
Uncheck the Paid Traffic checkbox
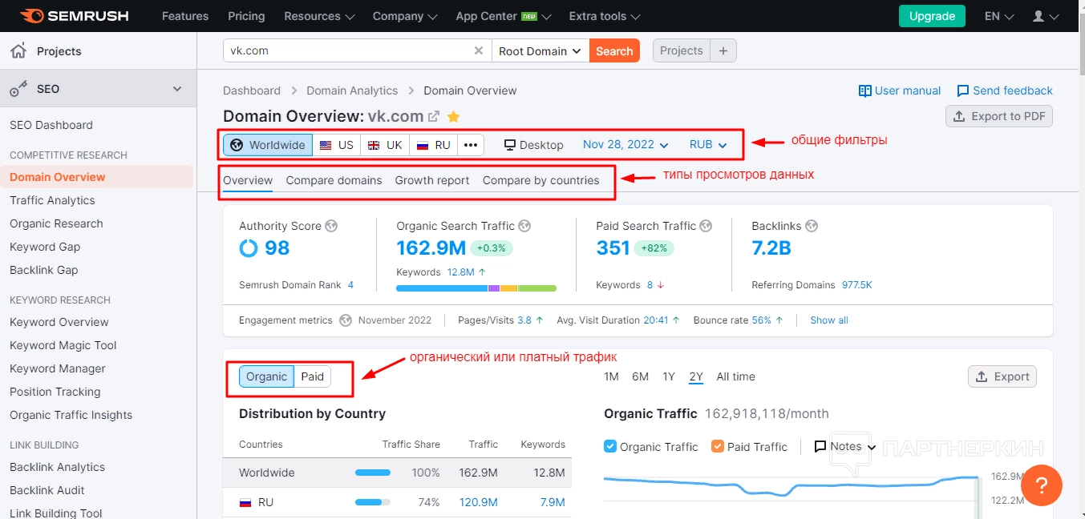[x=718, y=446]
